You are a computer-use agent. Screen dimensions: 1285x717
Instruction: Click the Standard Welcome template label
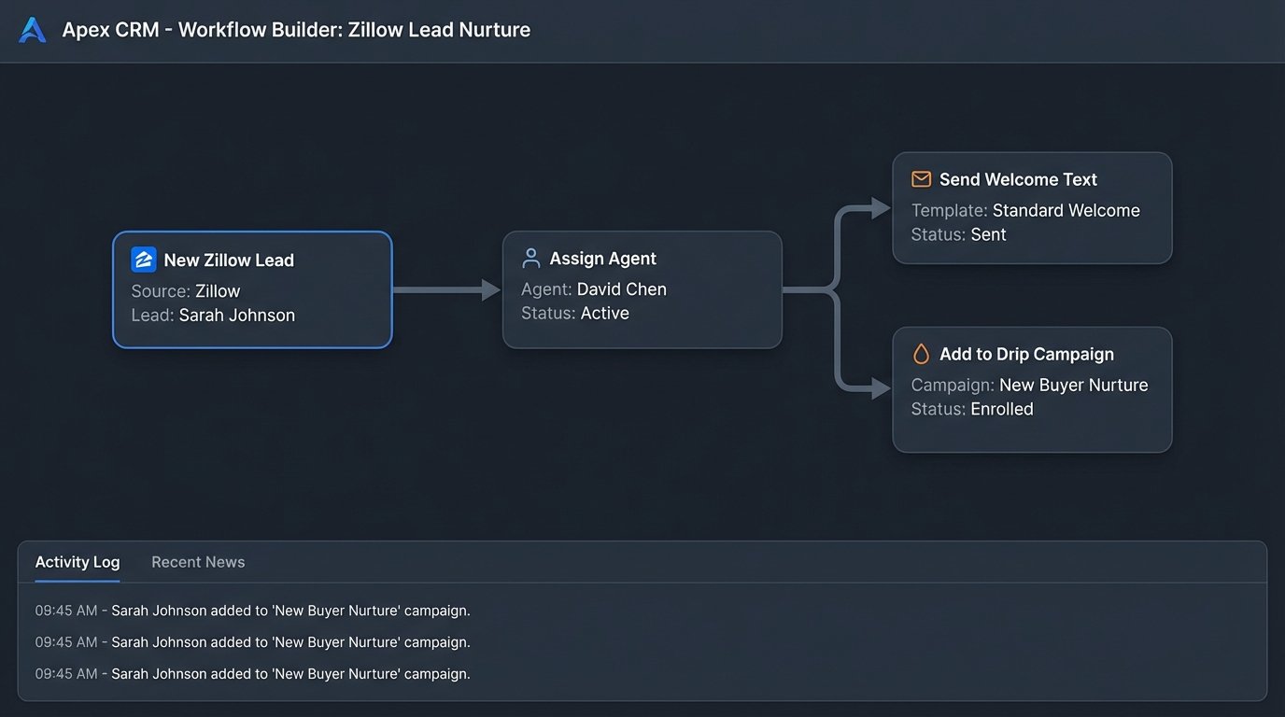tap(1066, 210)
